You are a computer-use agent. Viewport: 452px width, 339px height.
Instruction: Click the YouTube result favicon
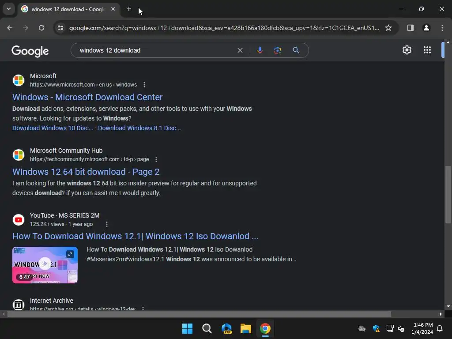click(x=19, y=220)
